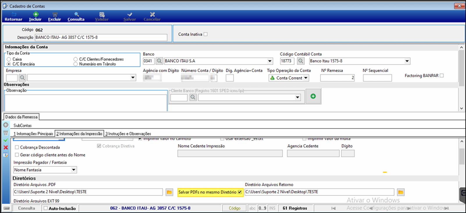The width and height of the screenshot is (466, 213).
Task: Switch to Informações Principais tab
Action: pos(33,134)
